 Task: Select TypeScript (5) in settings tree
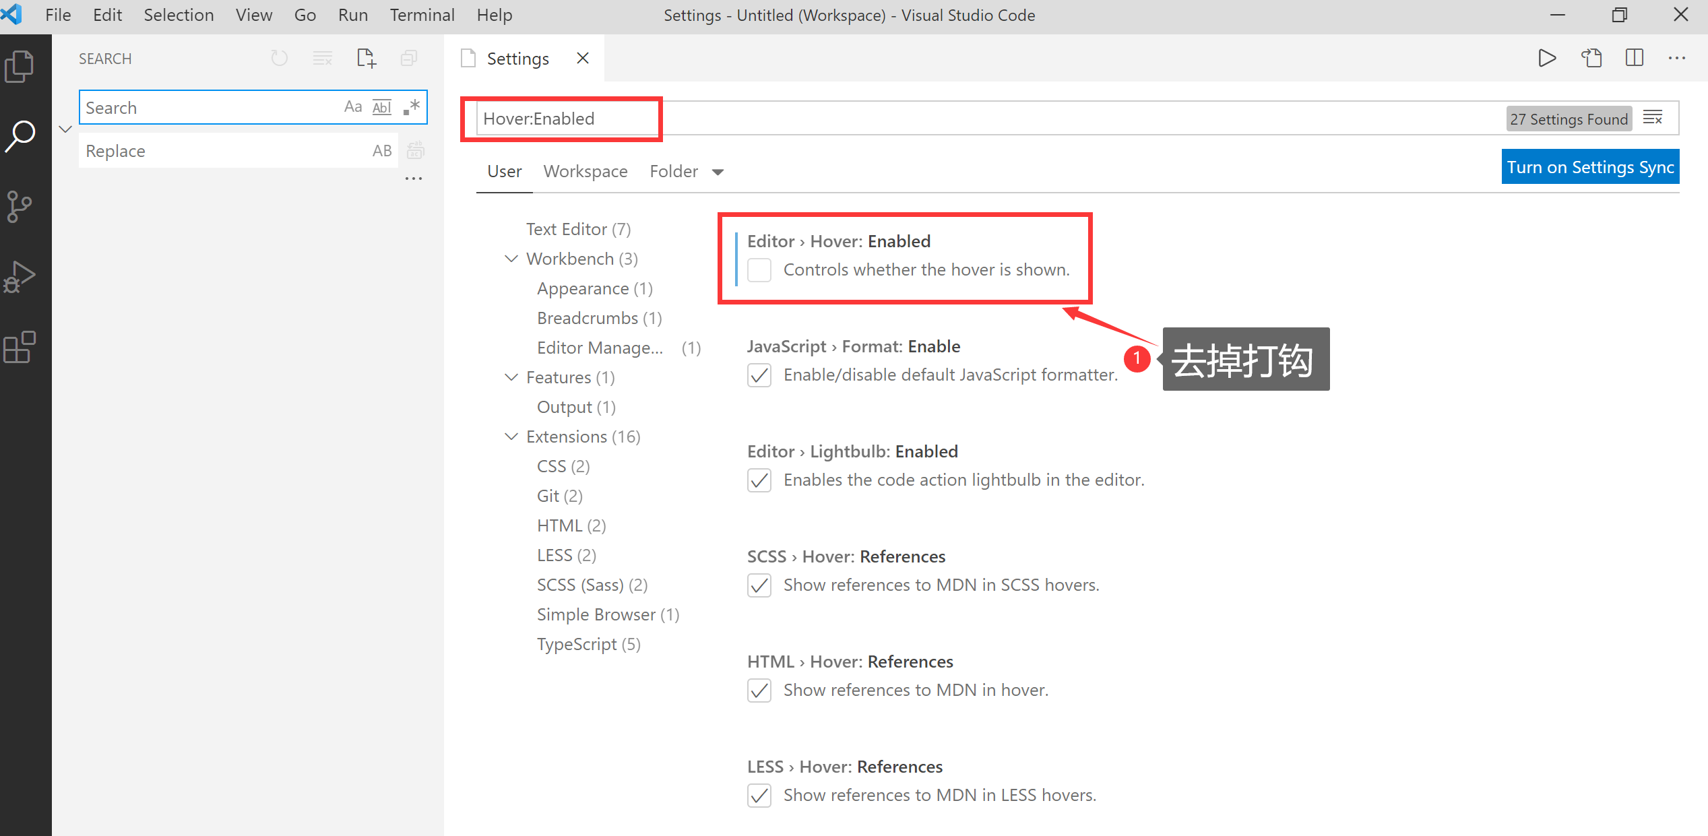[588, 644]
